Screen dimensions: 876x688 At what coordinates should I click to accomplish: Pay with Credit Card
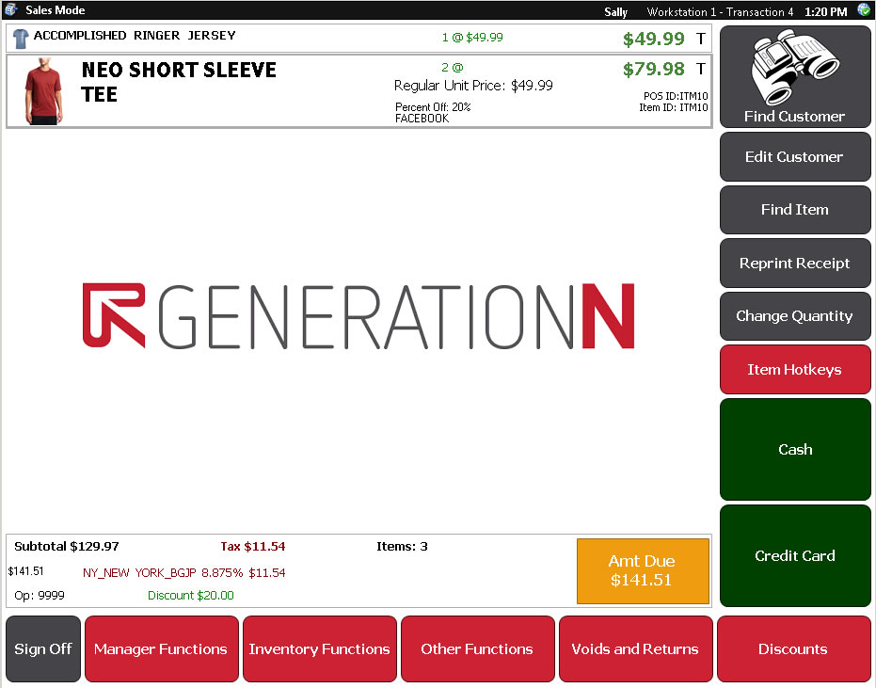pyautogui.click(x=795, y=556)
